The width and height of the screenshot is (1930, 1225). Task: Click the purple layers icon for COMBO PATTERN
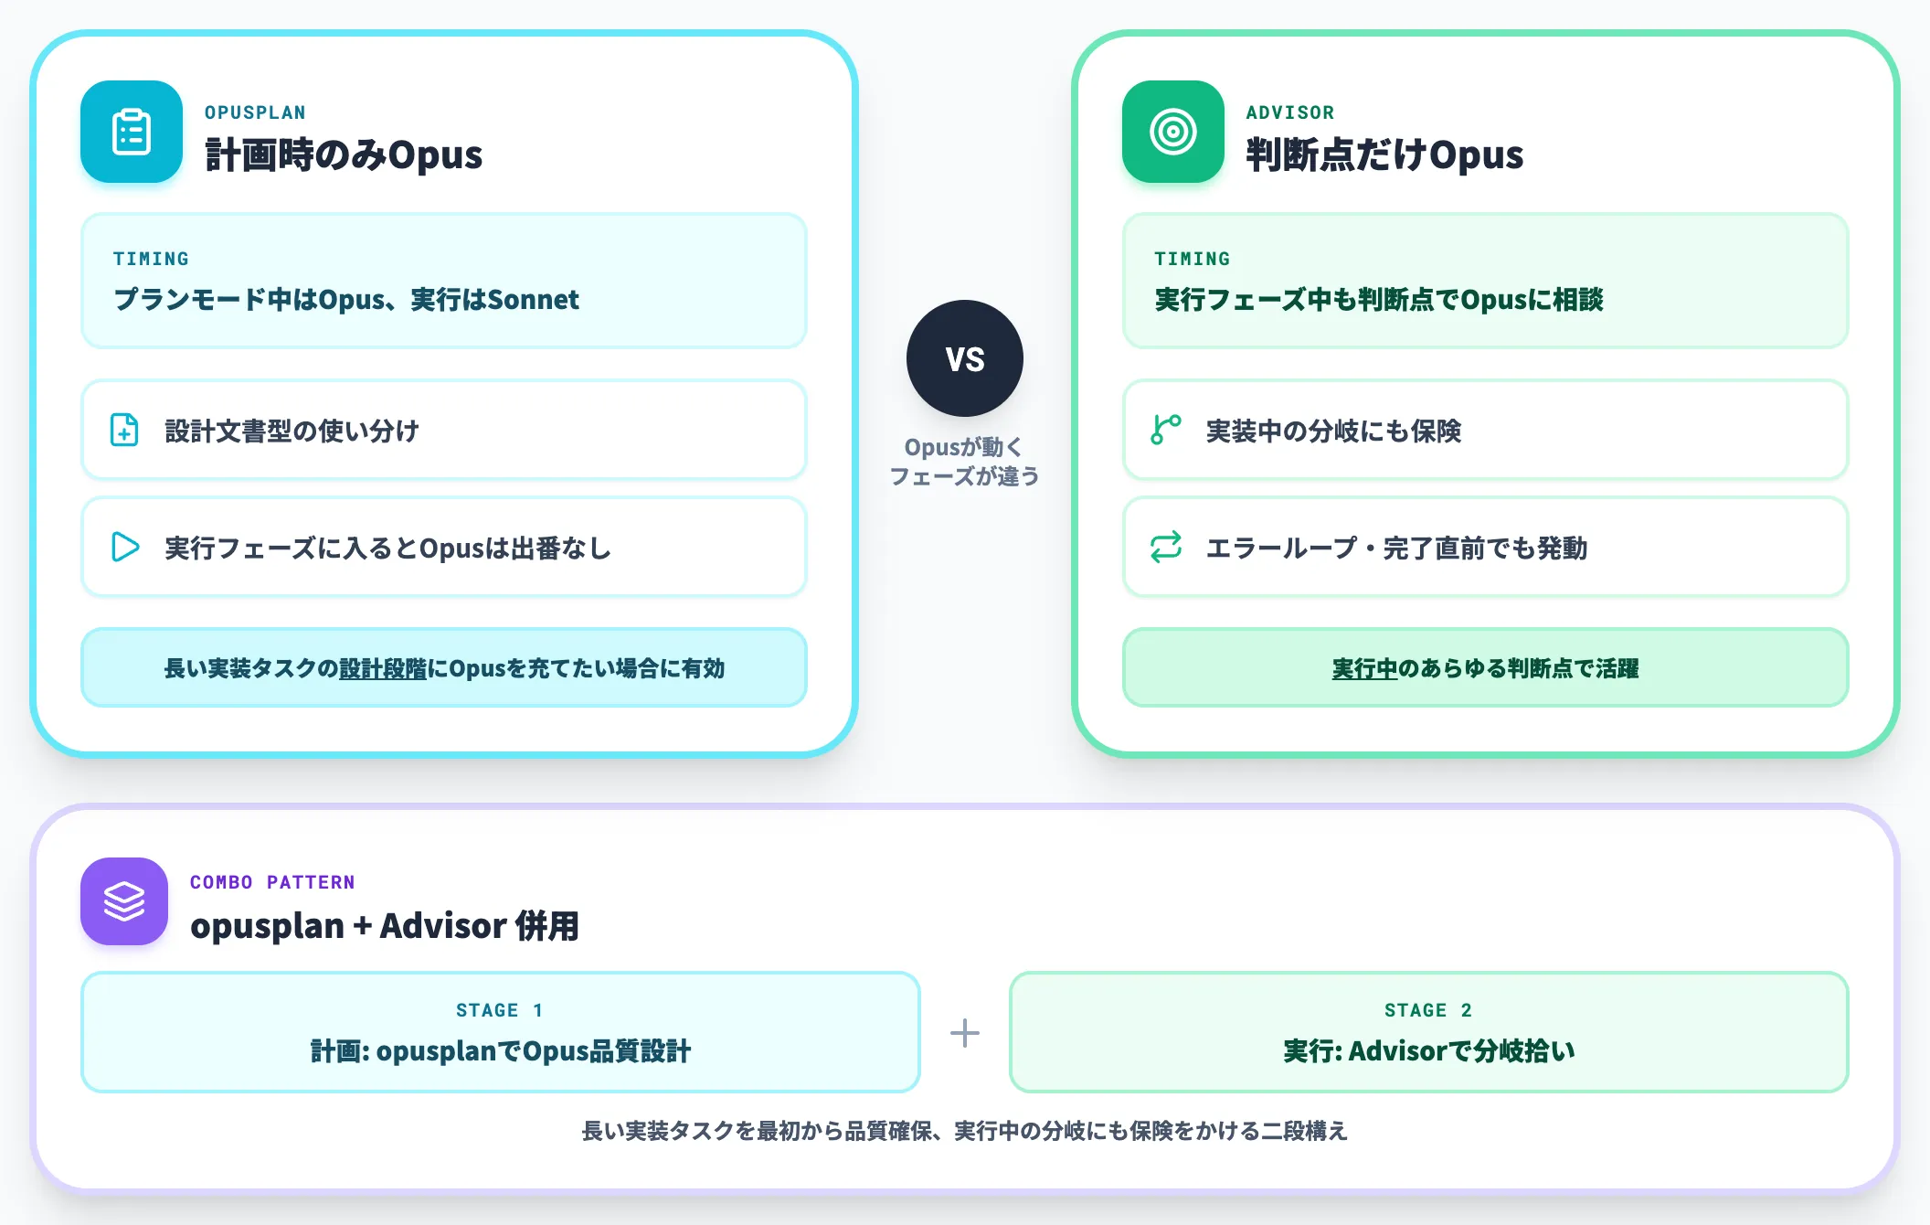[x=124, y=901]
